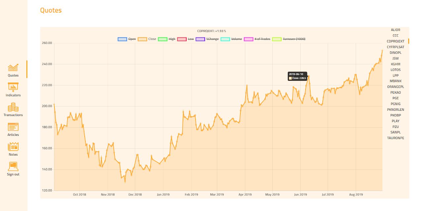Toggle the High series in chart legend
The height and width of the screenshot is (211, 422).
(167, 39)
